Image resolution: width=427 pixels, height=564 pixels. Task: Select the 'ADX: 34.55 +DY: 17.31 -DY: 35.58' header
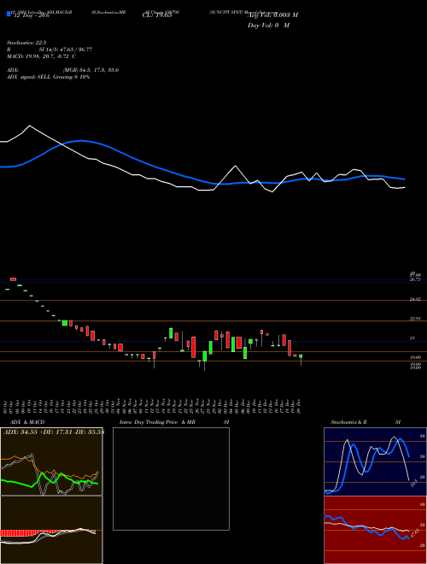(x=53, y=432)
